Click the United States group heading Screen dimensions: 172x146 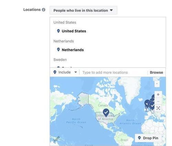65,22
